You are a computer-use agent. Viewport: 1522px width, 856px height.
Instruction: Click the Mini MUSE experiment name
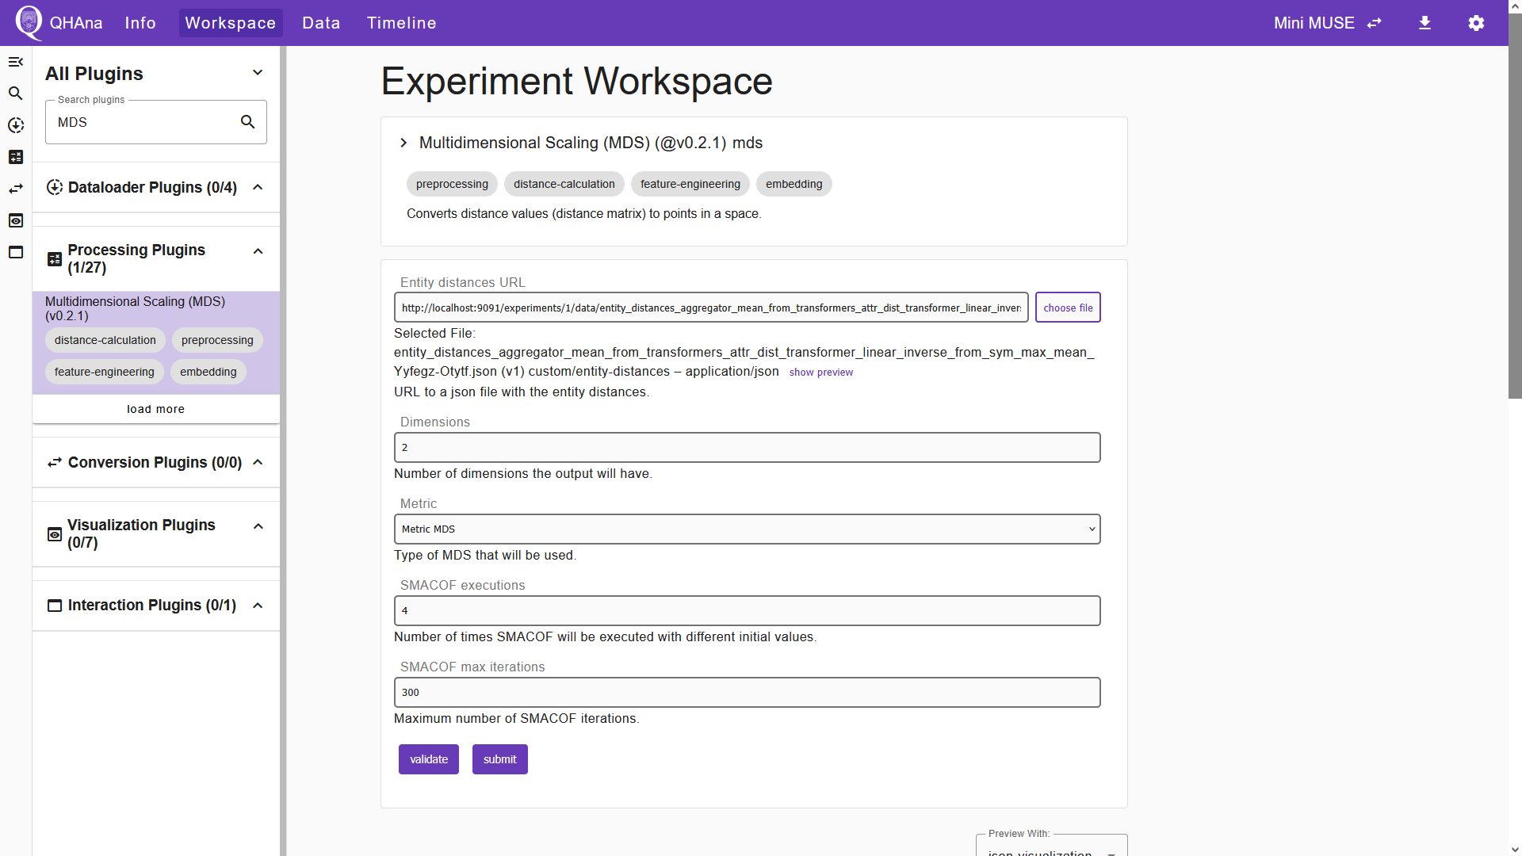[x=1314, y=23]
